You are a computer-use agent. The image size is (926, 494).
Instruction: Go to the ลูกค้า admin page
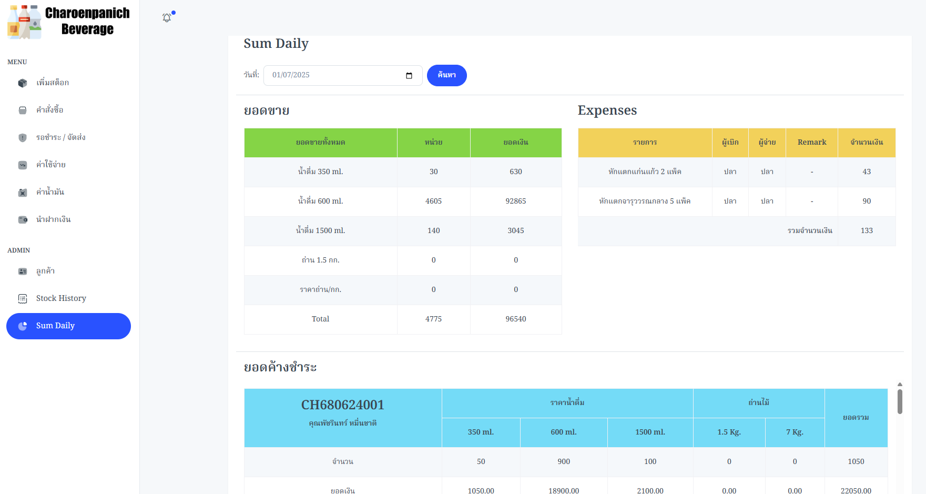(46, 271)
